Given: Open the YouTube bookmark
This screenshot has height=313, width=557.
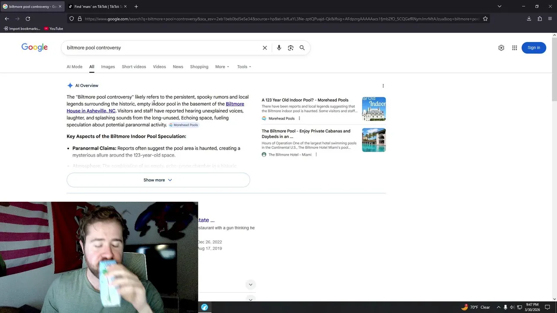Looking at the screenshot, I should tap(54, 29).
